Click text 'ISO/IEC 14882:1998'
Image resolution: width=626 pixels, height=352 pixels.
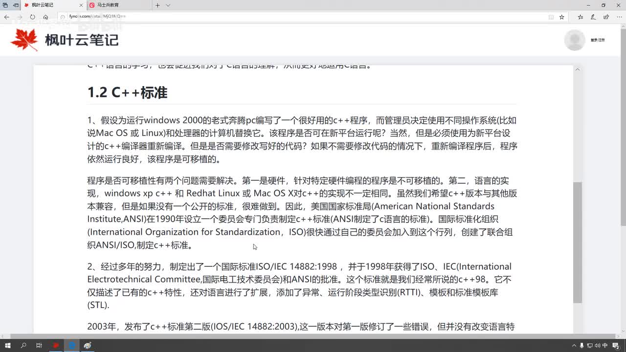click(x=297, y=266)
